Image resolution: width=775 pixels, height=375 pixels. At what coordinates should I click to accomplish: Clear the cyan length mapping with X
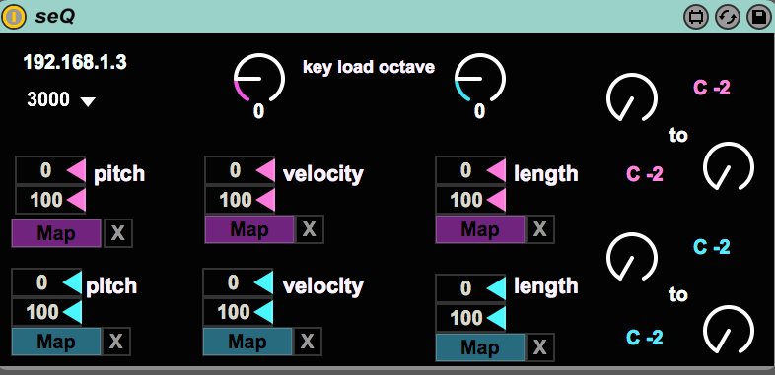pyautogui.click(x=539, y=347)
